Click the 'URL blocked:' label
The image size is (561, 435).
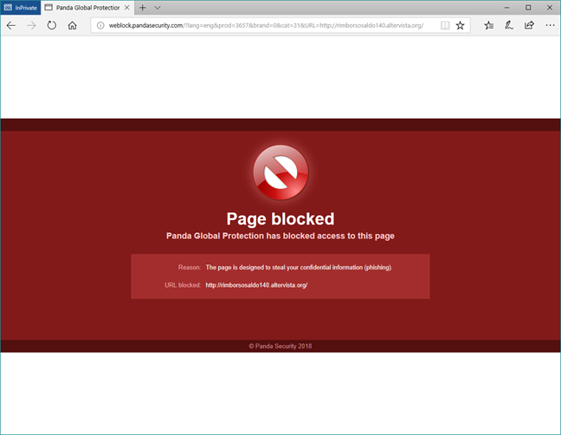click(x=183, y=285)
